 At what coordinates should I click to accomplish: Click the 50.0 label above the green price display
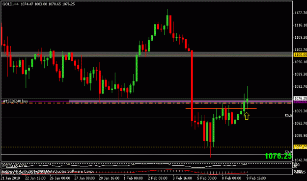(288, 152)
